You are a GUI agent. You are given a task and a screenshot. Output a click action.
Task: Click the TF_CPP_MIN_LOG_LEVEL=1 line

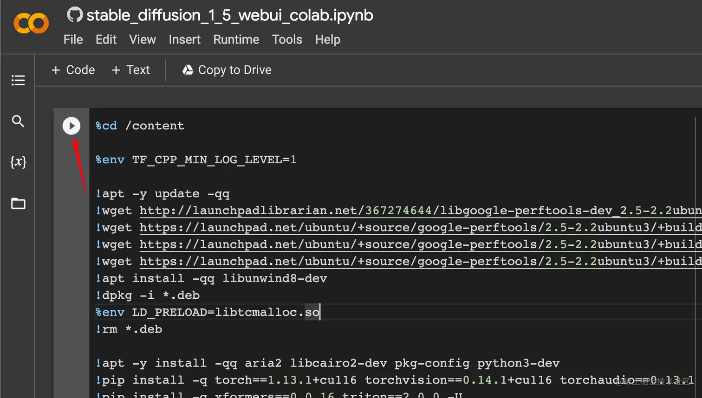(x=196, y=160)
